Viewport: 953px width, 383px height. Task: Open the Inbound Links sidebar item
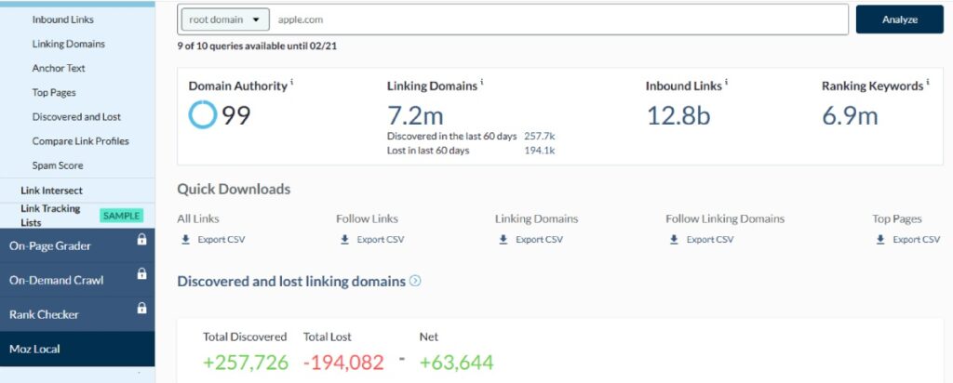click(x=63, y=20)
